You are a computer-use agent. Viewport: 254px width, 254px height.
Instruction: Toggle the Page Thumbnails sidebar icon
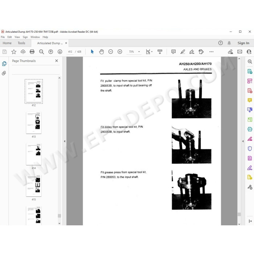coord(4,64)
